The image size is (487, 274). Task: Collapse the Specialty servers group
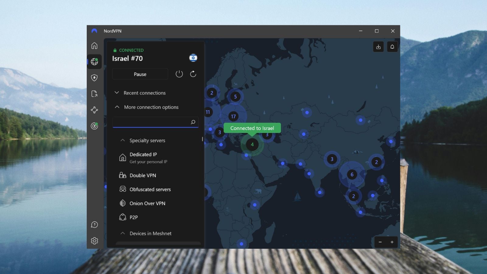tap(122, 140)
